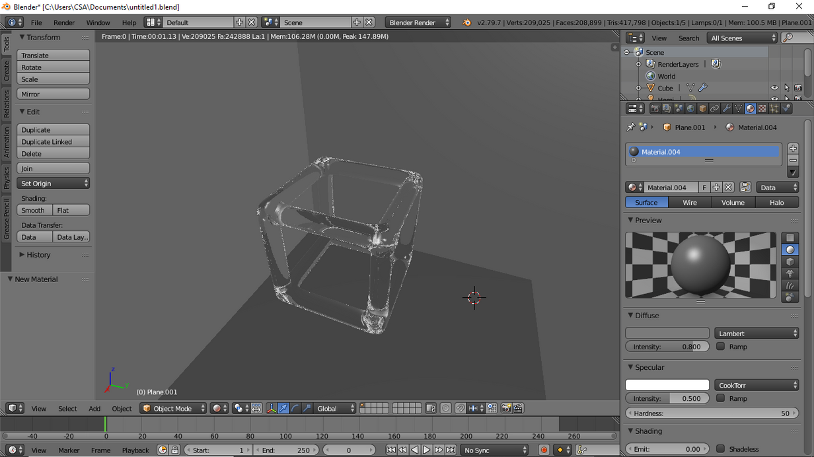Click the Join button
Viewport: 814px width, 457px height.
click(54, 168)
